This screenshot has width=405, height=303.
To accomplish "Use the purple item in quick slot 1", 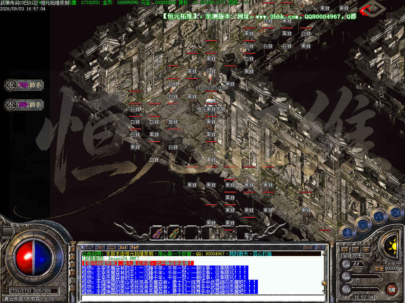I will pos(157,233).
